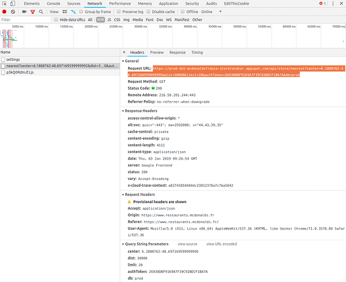Click the view URL encoded link
Viewport: 346px width, 282px height.
pyautogui.click(x=222, y=244)
